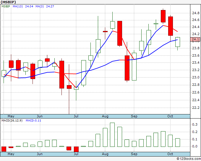
Task: Click the MA(13) legend label
Action: (x=18, y=6)
